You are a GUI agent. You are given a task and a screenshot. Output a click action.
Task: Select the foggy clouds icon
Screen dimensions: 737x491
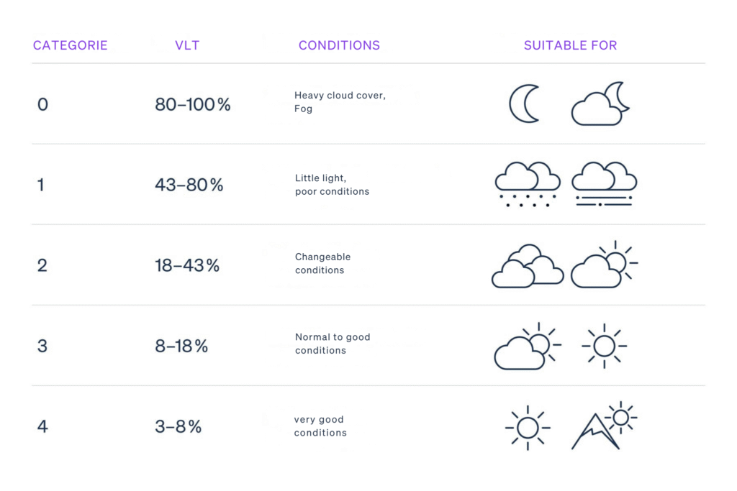605,184
